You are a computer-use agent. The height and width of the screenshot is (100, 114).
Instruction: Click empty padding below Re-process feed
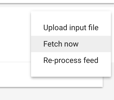[x=71, y=73]
